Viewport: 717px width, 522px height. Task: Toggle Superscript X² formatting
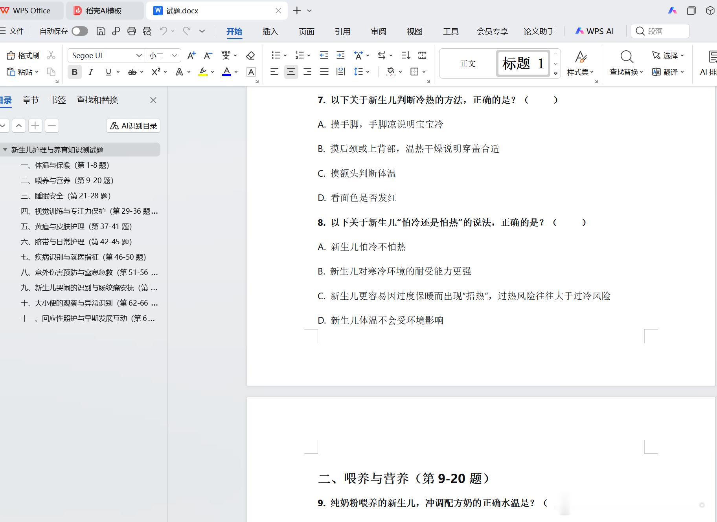[x=156, y=72]
